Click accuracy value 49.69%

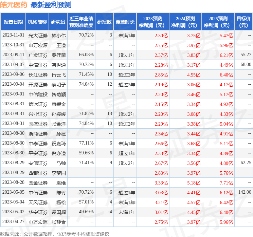tap(86, 212)
